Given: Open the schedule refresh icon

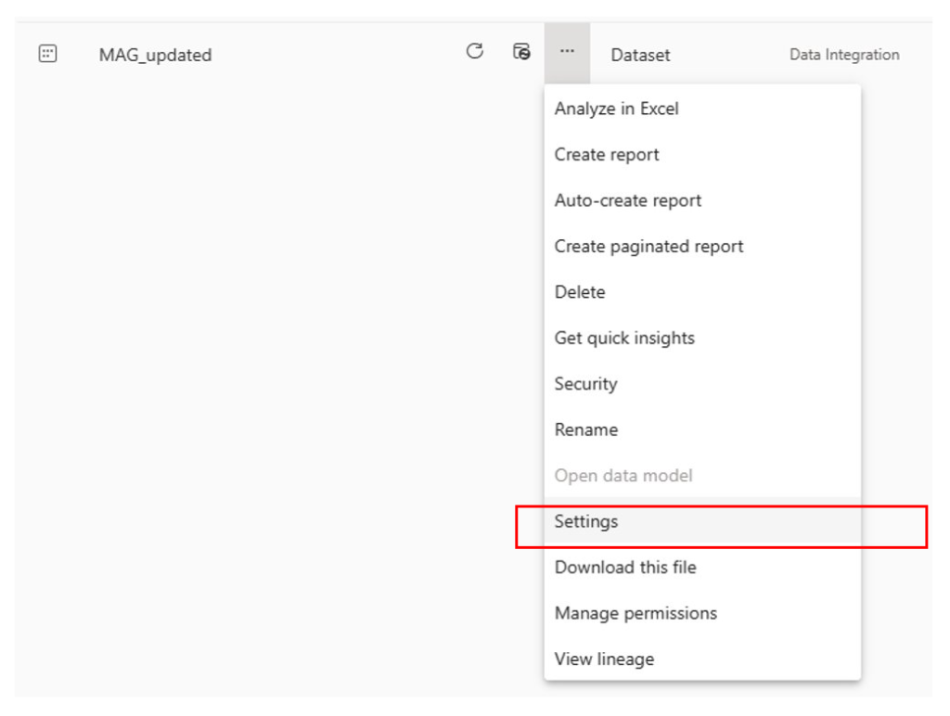Looking at the screenshot, I should [521, 53].
